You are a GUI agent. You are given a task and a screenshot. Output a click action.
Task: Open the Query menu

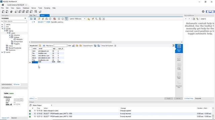[18, 8]
